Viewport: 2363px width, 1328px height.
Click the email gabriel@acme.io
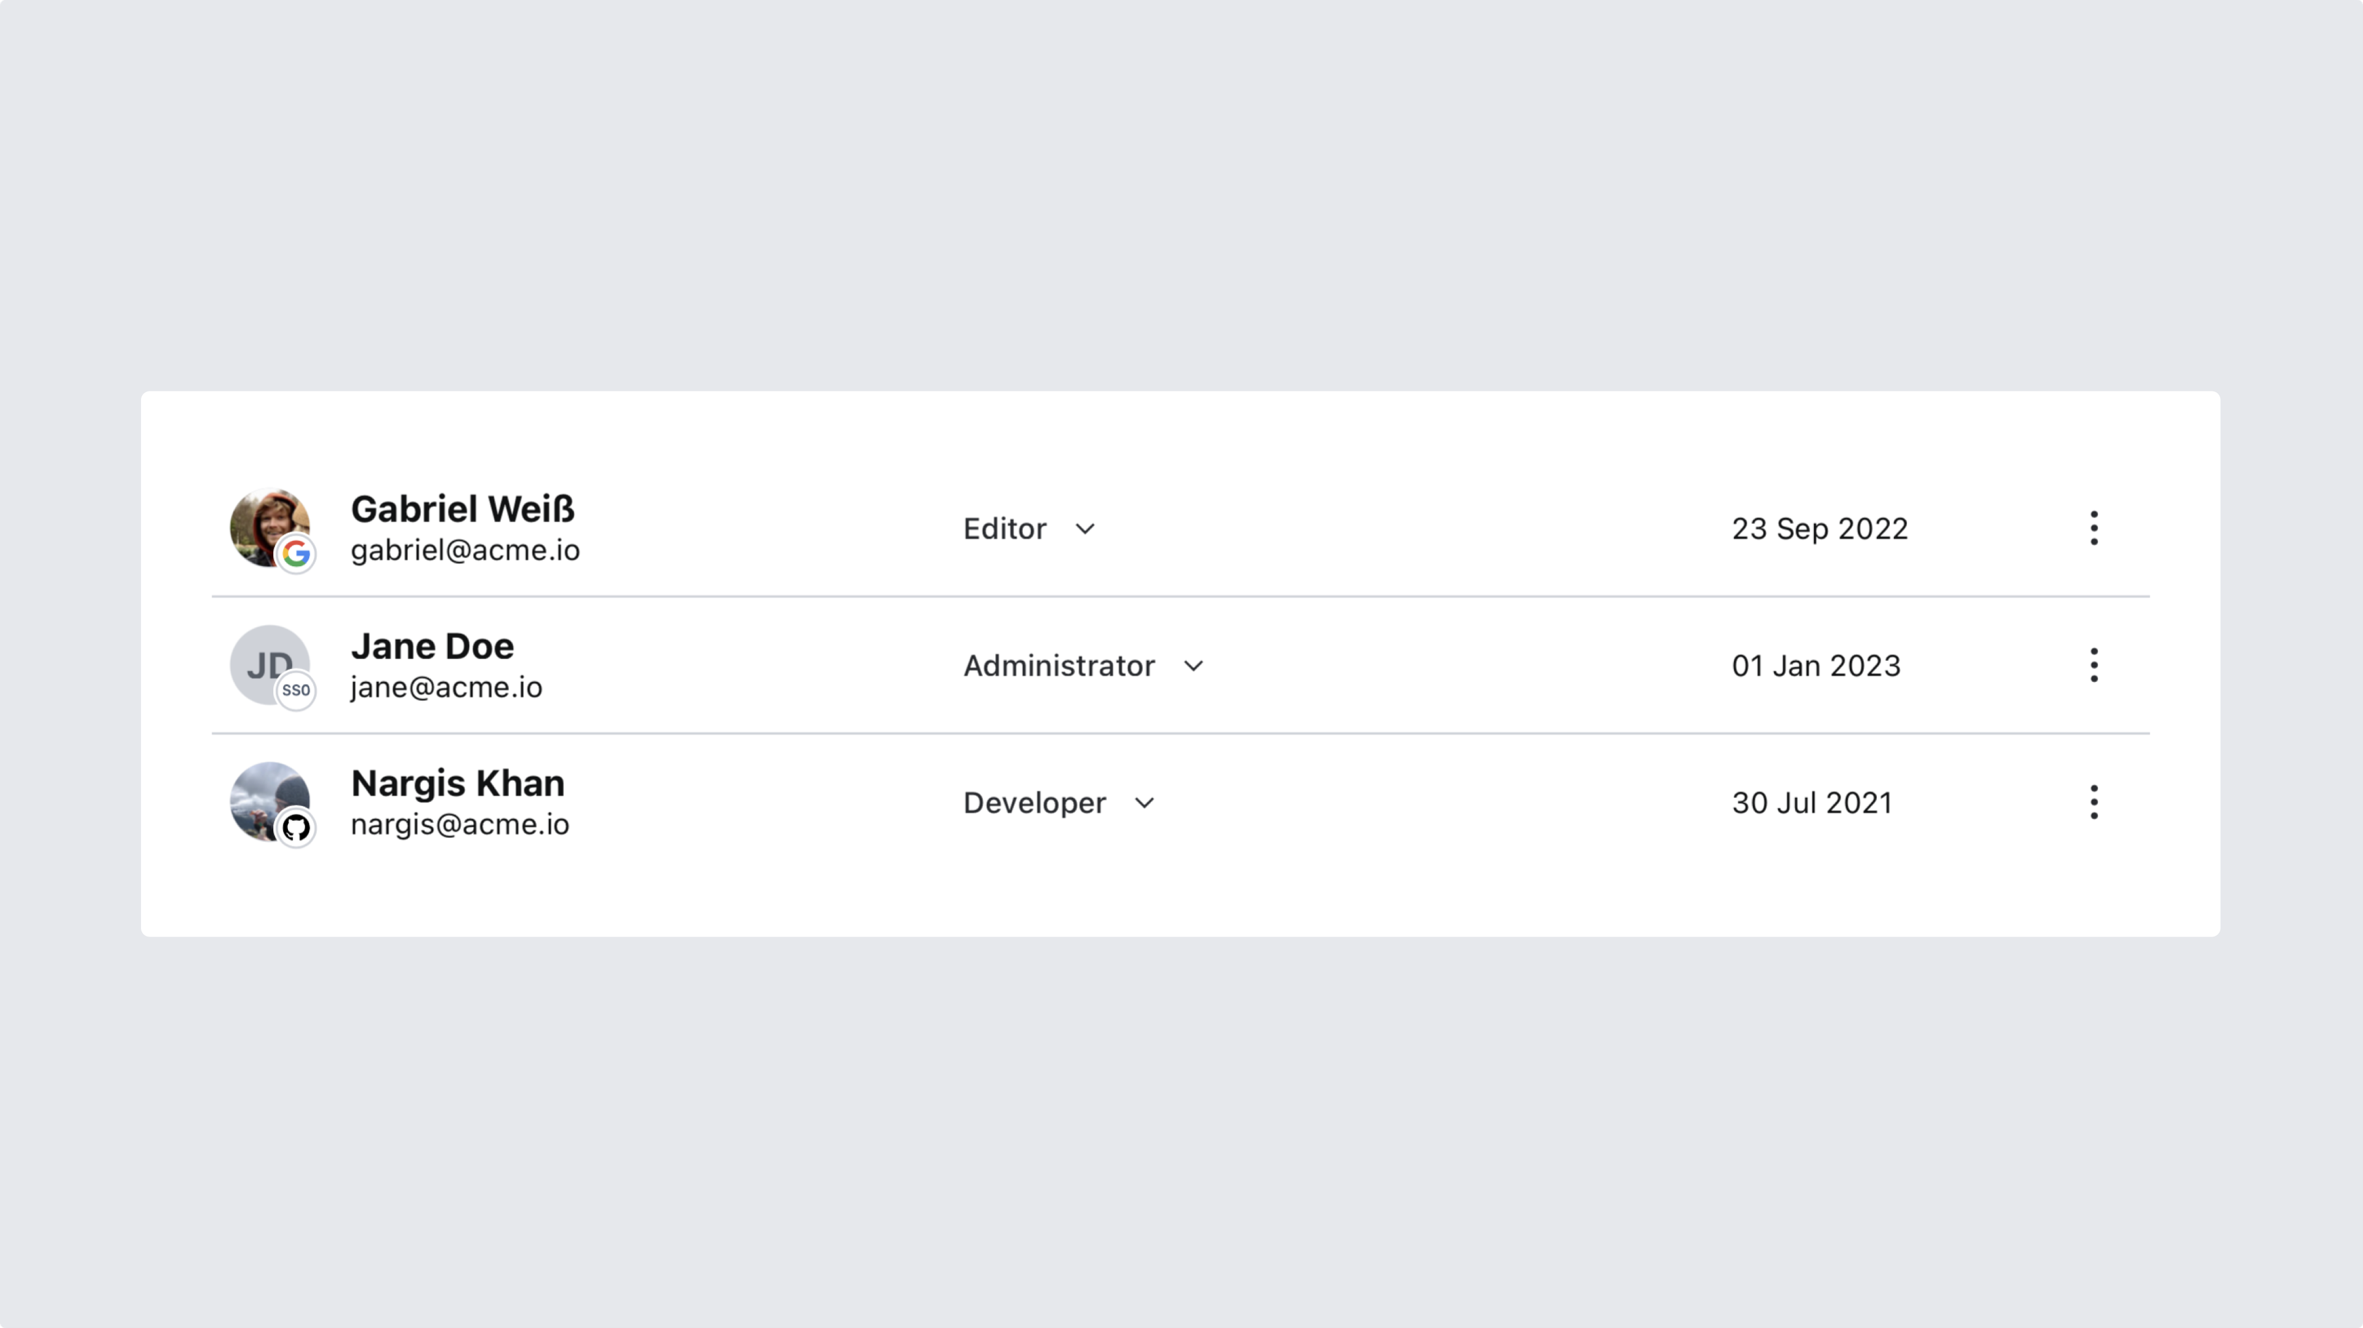pyautogui.click(x=465, y=550)
